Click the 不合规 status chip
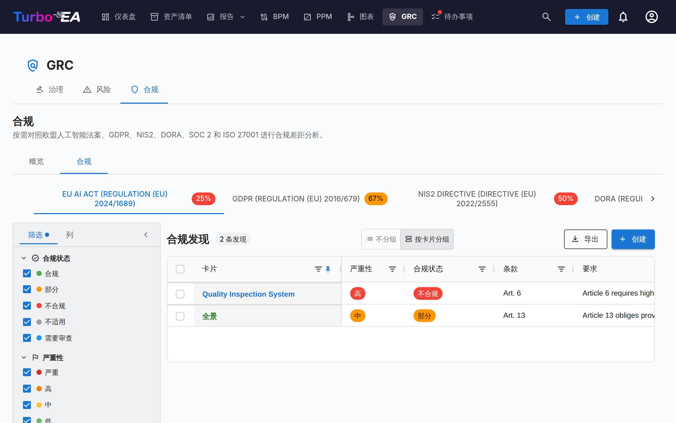The image size is (676, 423). pyautogui.click(x=428, y=293)
